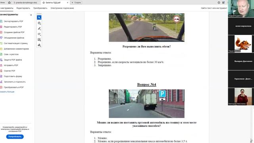Screen dimensions: 254x143
Task: Switch to the 3.-pravila-dorozhnogo document tab
Action: (26, 3)
